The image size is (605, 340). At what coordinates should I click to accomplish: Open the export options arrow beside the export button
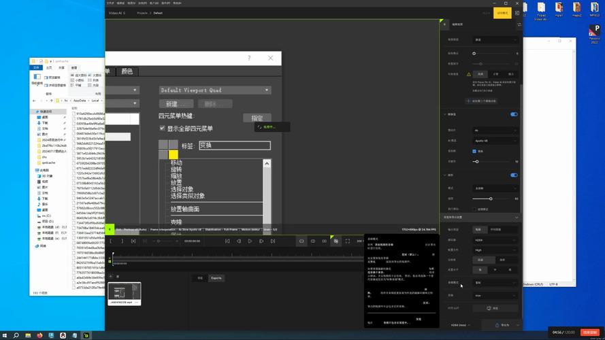[517, 325]
